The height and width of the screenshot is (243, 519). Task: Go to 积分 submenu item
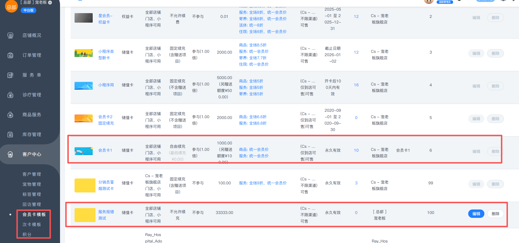coord(27,235)
